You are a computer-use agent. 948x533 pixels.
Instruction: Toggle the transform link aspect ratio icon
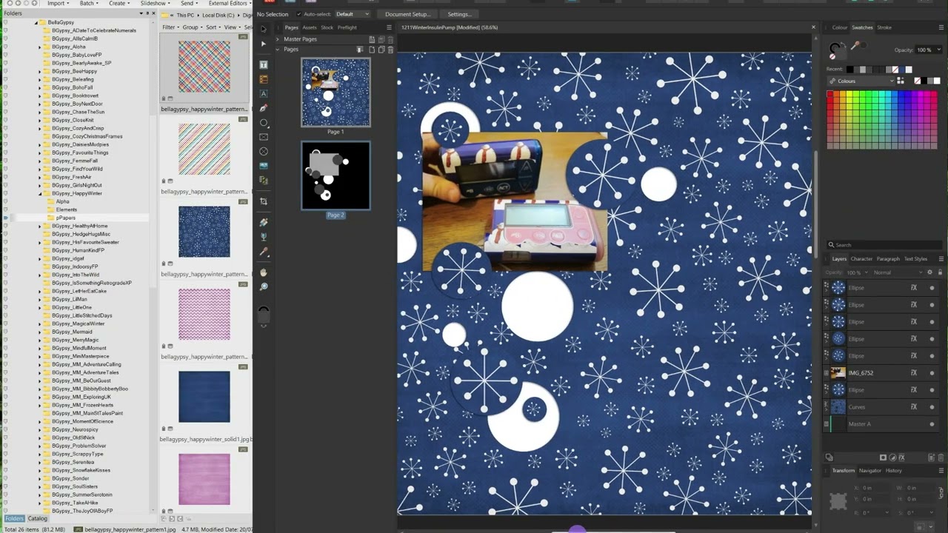click(x=941, y=493)
